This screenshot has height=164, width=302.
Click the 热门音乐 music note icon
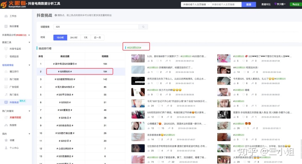click(6, 95)
